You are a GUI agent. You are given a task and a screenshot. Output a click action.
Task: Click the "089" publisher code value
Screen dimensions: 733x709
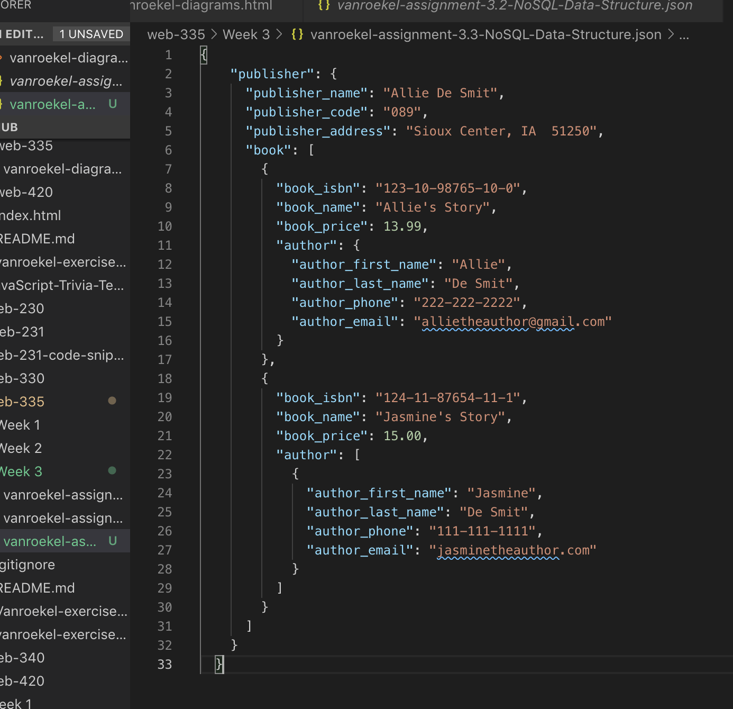pyautogui.click(x=402, y=112)
